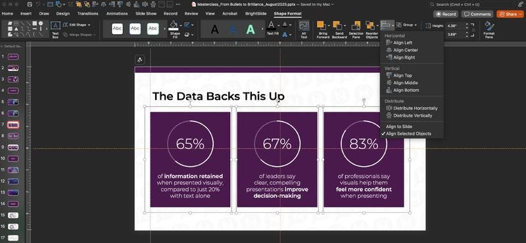Click the Record button
The image size is (526, 243).
(446, 14)
